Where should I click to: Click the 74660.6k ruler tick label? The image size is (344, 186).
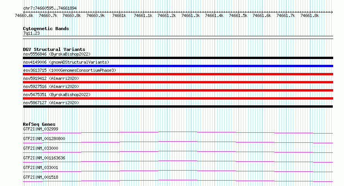pos(24,15)
